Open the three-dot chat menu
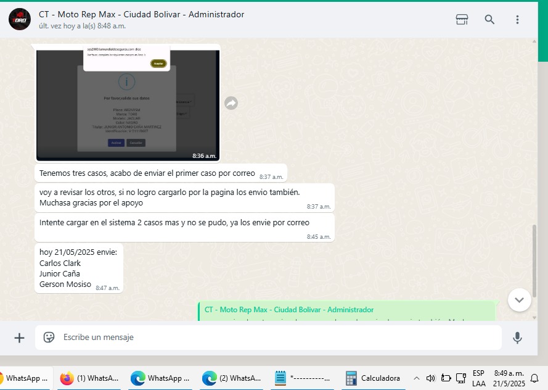Image resolution: width=548 pixels, height=390 pixels. point(517,20)
